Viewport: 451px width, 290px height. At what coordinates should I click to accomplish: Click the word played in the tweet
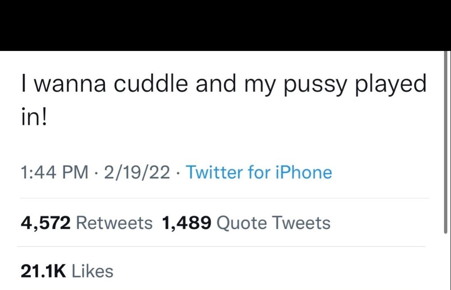(391, 85)
